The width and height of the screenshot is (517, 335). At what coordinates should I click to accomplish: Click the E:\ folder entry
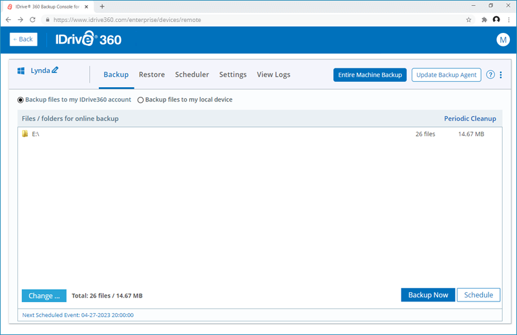point(260,134)
